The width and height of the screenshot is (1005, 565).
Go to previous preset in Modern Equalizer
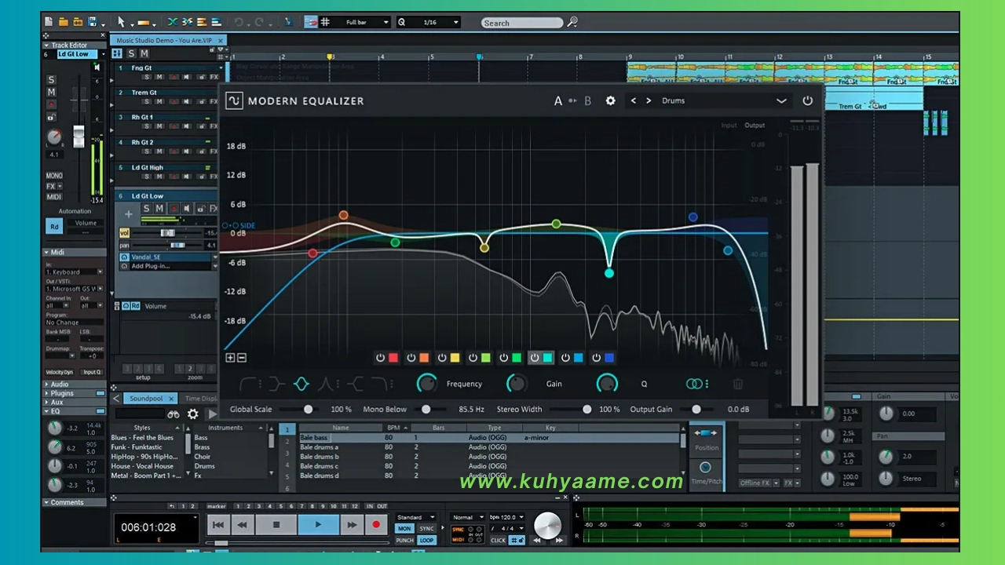pos(634,100)
